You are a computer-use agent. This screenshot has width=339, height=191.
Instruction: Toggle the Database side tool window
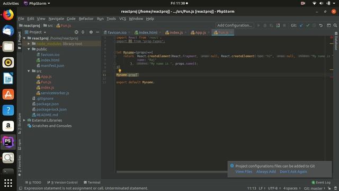[x=336, y=41]
